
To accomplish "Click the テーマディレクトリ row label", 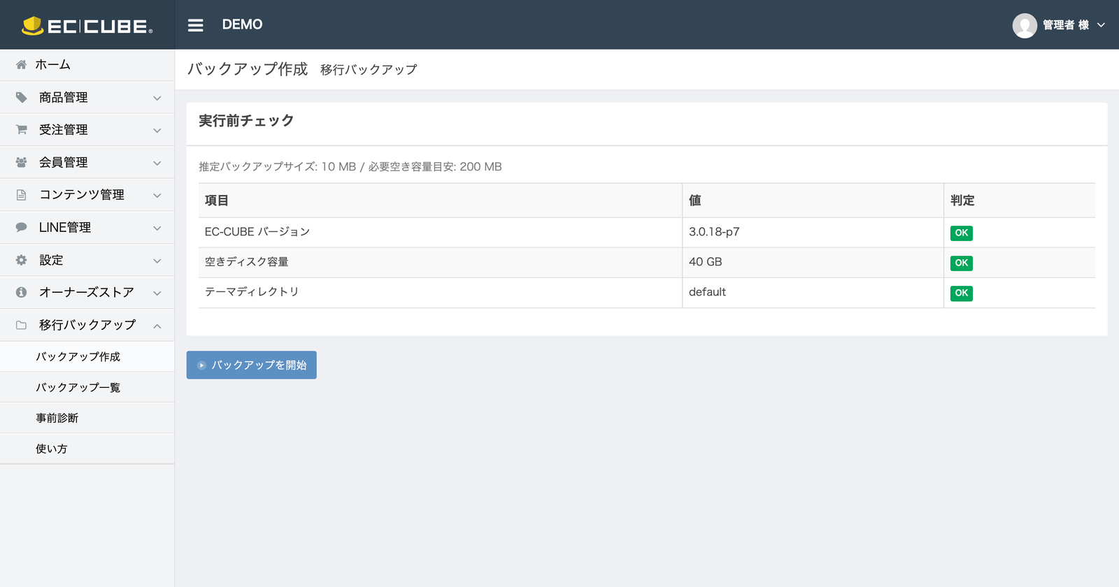I will pos(252,291).
